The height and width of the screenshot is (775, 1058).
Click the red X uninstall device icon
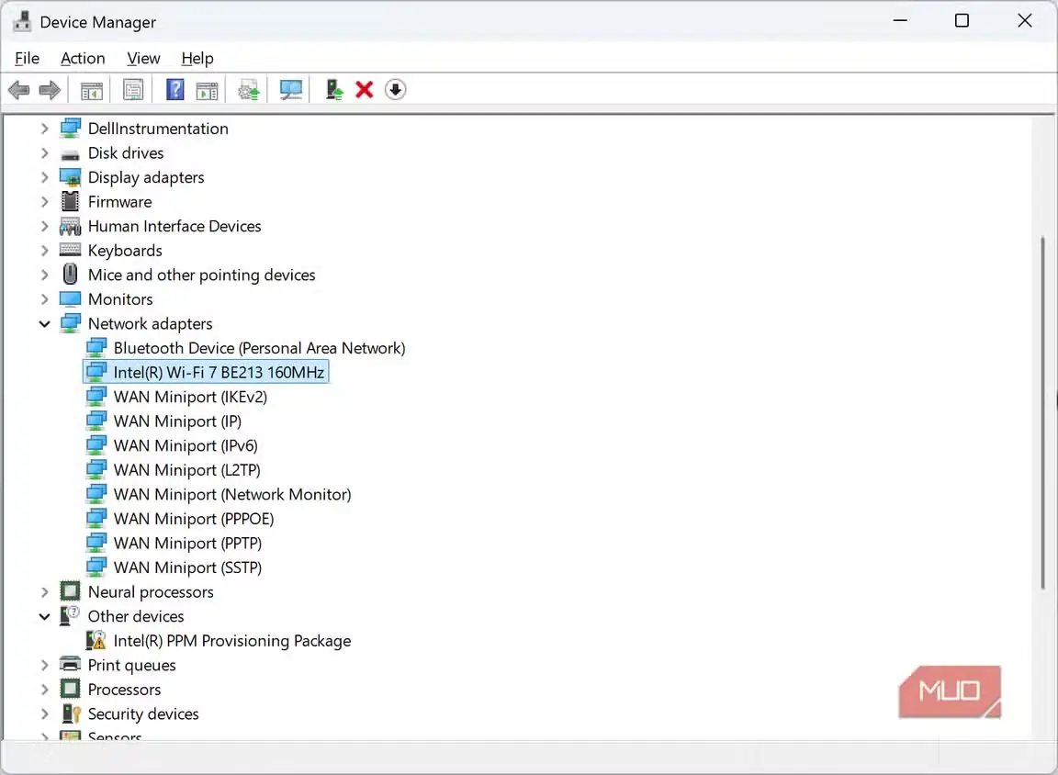tap(365, 90)
